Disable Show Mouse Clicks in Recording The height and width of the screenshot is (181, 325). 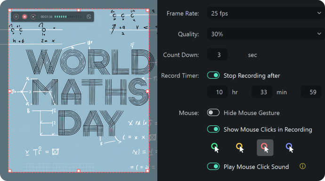tap(213, 129)
